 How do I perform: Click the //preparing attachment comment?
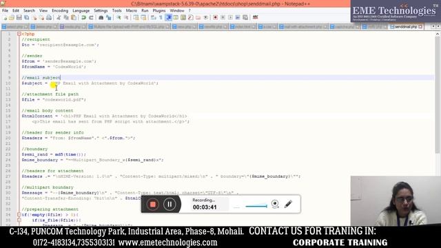50,209
